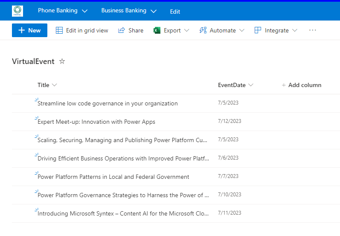Click date 7/10/2023 cell
Screen dimensions: 340x236
[230, 195]
